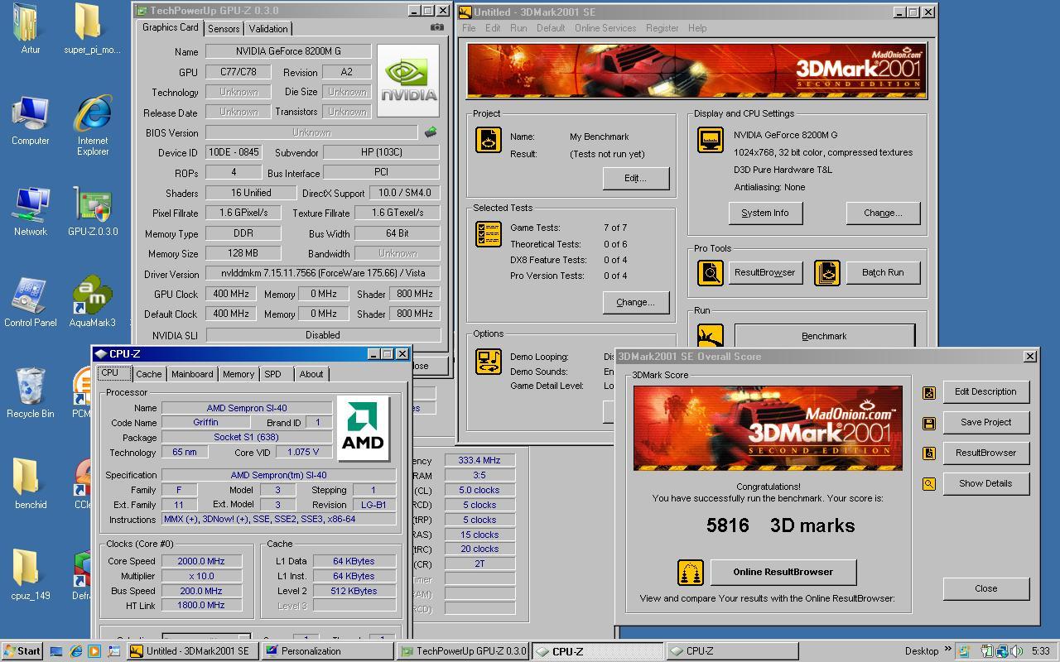This screenshot has width=1060, height=662.
Task: Expand the Desktop toolbar chevron on taskbar
Action: (947, 651)
